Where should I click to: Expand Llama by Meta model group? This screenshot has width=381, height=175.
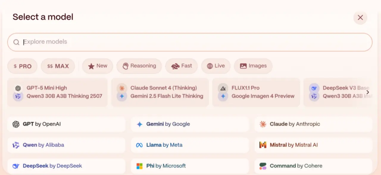[x=190, y=145]
